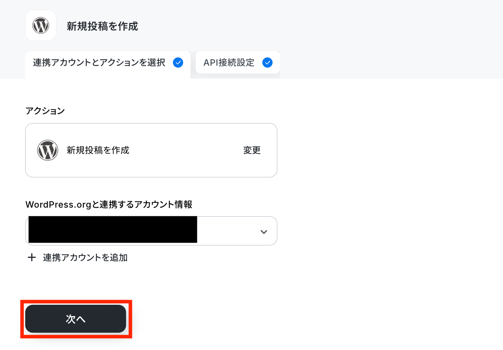Select the 連携アカウントを追加 link
Screen dimensions: 503x350
[x=85, y=258]
